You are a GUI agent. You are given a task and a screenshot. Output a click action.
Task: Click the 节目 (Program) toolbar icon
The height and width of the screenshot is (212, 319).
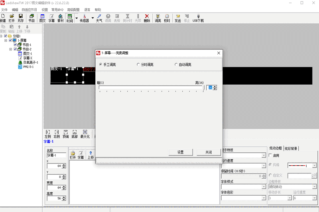[x=32, y=18]
